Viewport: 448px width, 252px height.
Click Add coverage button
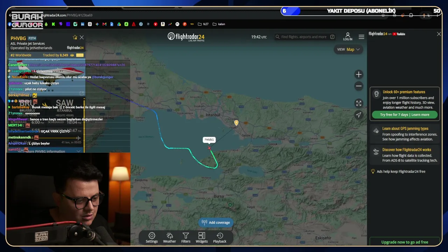coord(216,222)
